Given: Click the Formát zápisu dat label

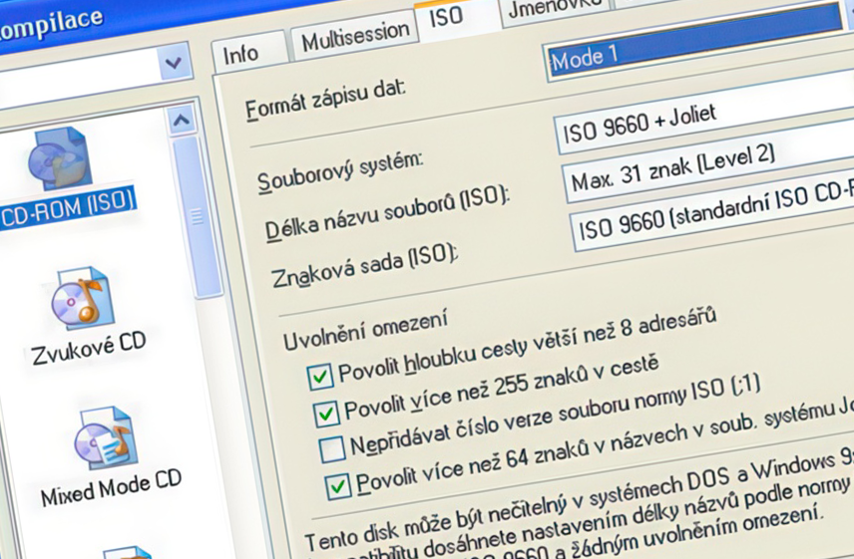Looking at the screenshot, I should (325, 99).
